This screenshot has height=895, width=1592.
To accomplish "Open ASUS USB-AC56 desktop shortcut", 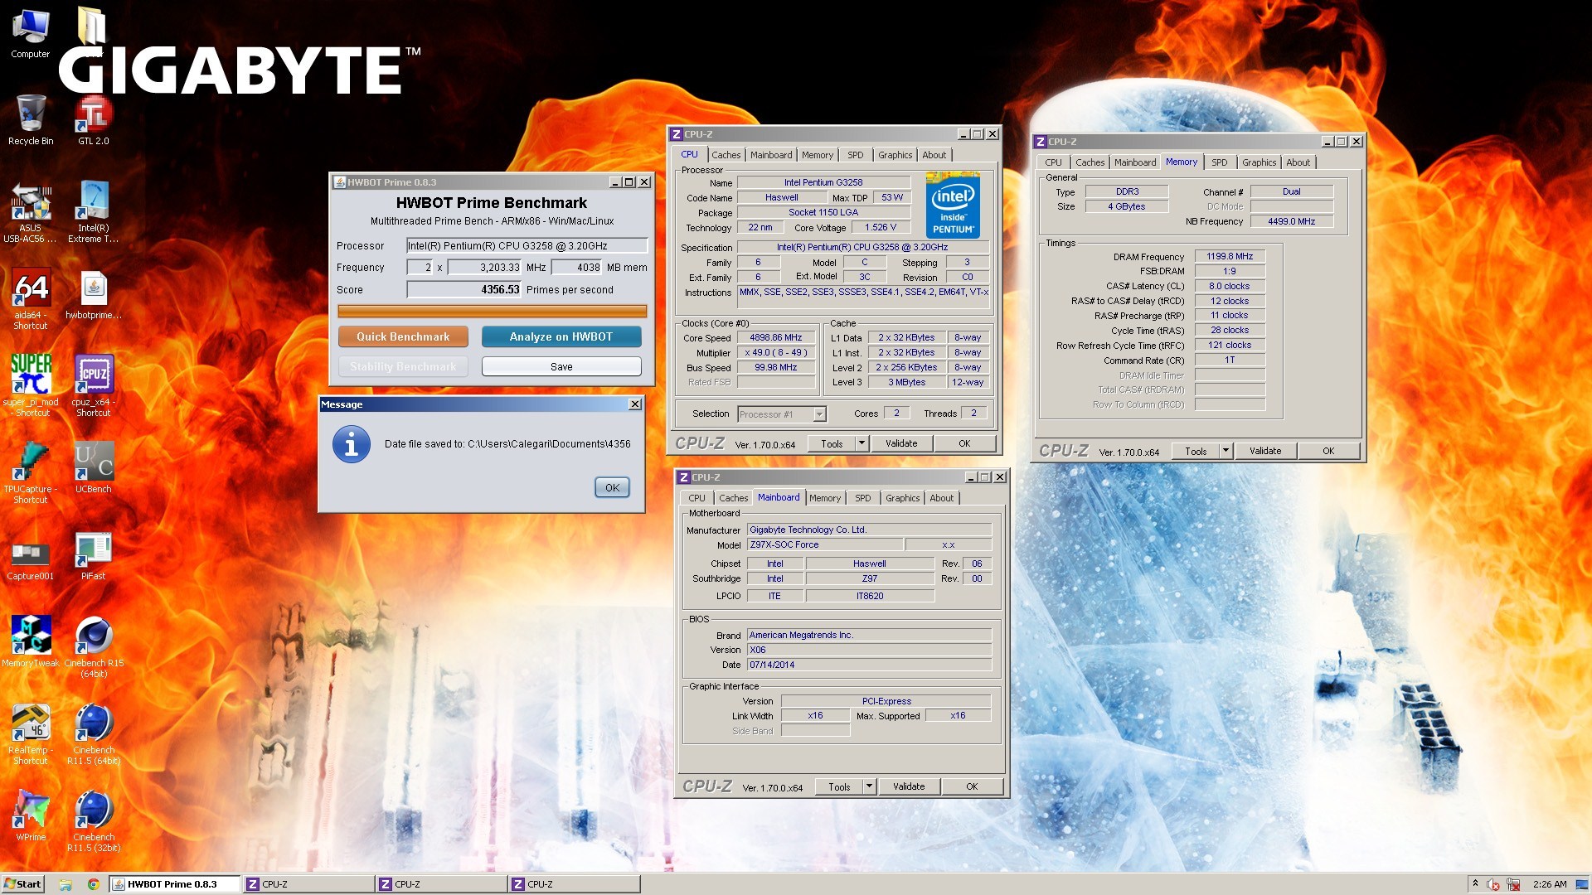I will pos(31,213).
